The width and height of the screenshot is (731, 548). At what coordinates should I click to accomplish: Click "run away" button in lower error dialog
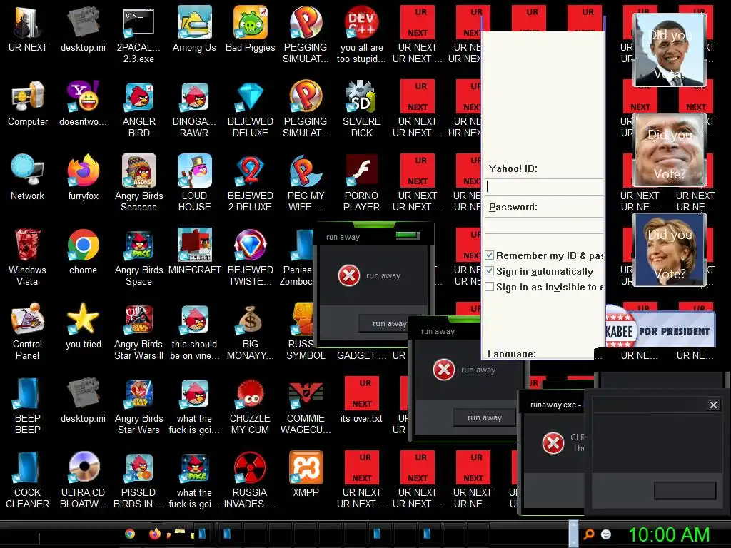pyautogui.click(x=485, y=417)
